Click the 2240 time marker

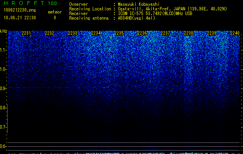(235, 33)
